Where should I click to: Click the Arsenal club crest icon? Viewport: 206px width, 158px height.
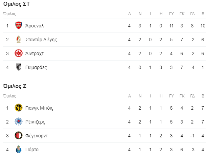[x=19, y=25]
